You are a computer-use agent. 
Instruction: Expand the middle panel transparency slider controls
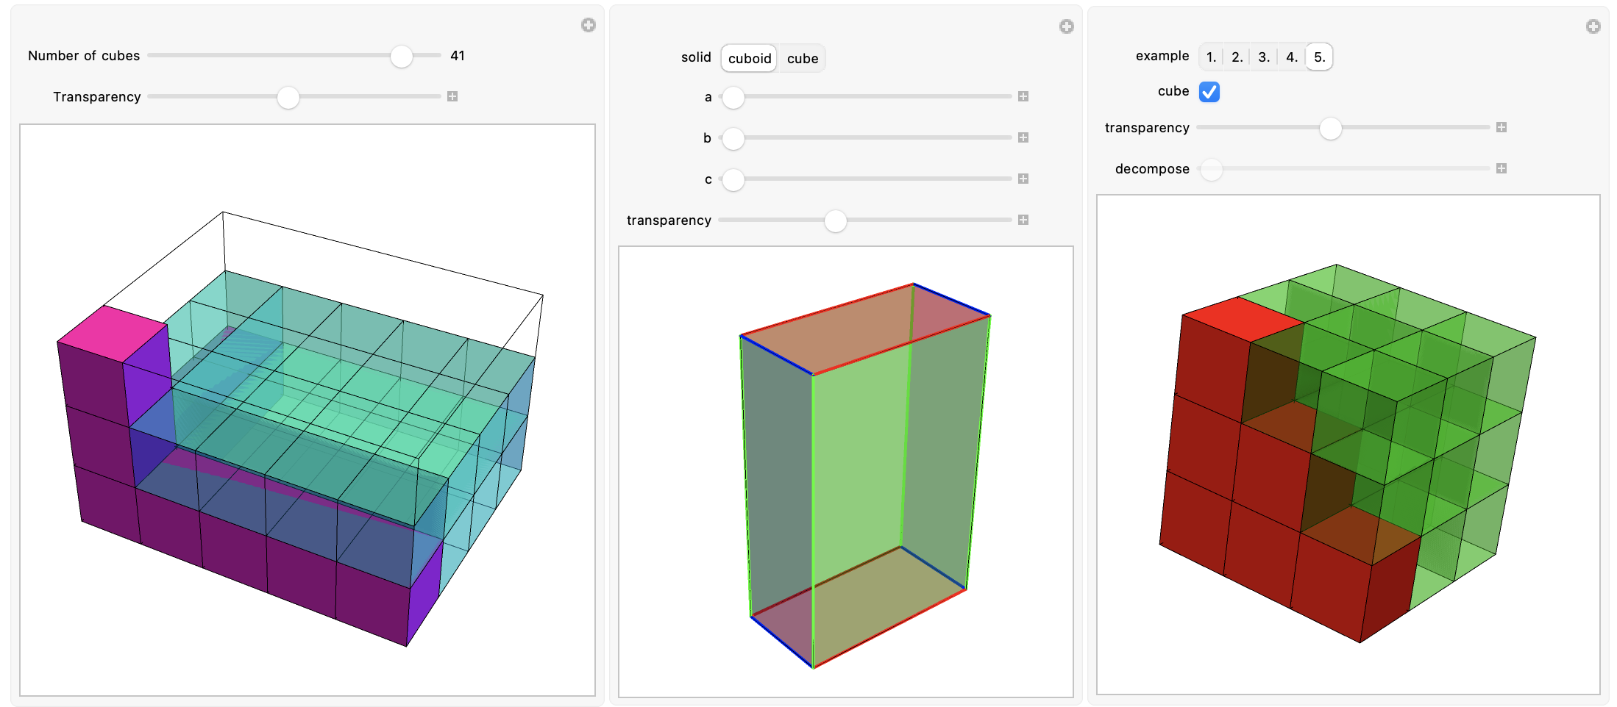point(1023,220)
